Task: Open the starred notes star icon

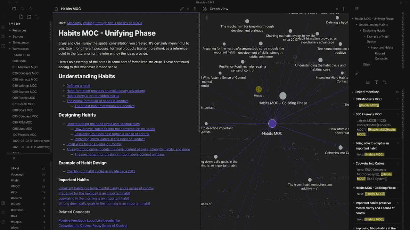Action: 31,9
